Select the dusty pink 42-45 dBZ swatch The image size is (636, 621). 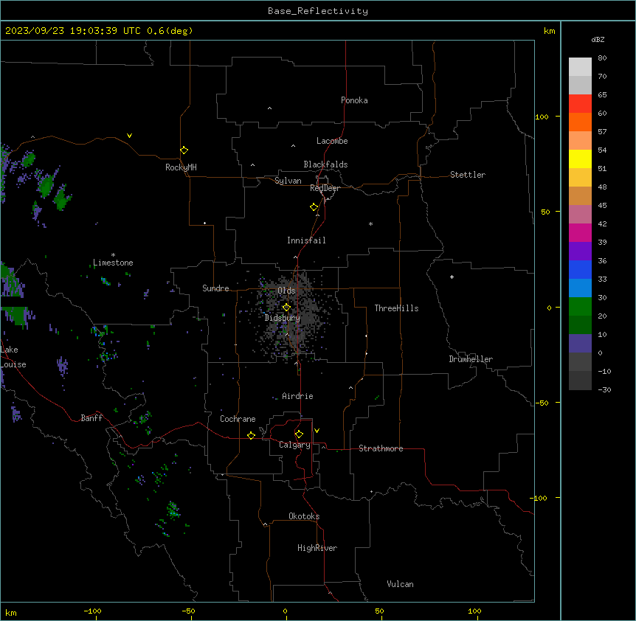(580, 215)
